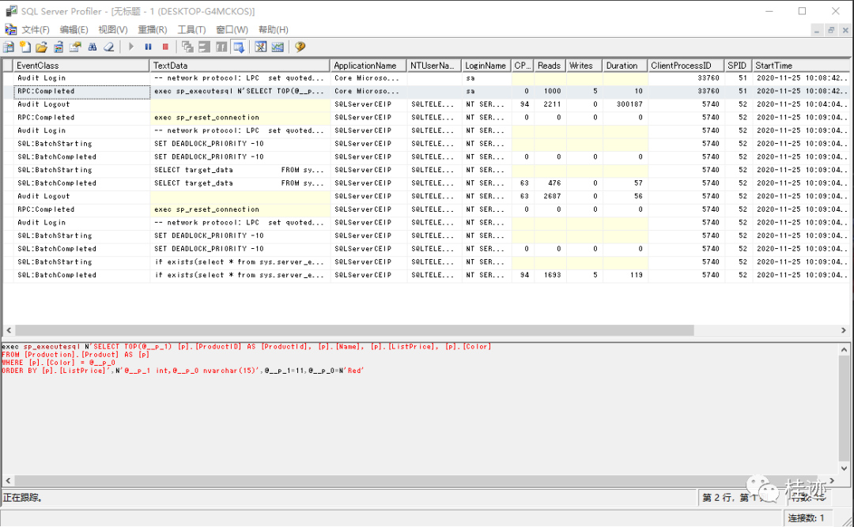
Task: Open the 编辑(E) menu
Action: (x=74, y=29)
